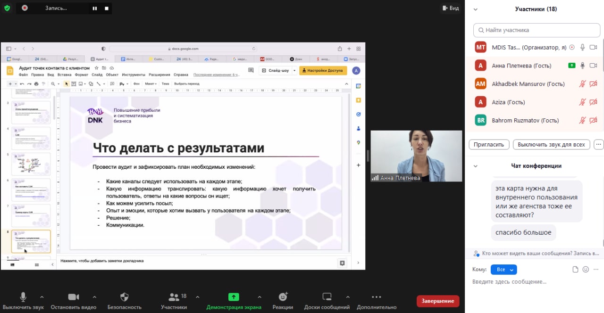
Task: Click the green Share Screen (Демонстрация экрана) icon
Action: (234, 297)
